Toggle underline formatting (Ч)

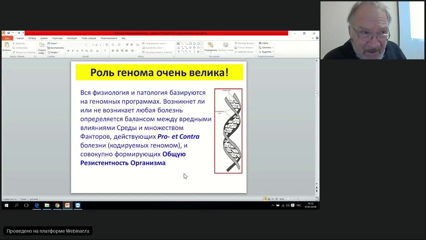click(x=77, y=51)
